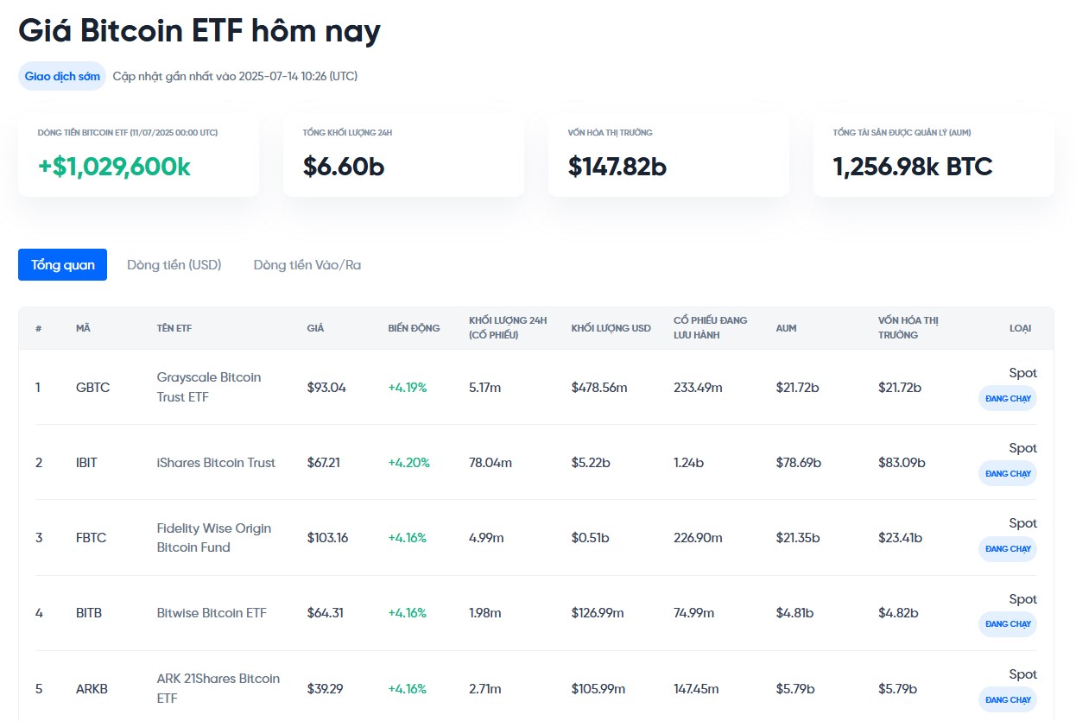1076x721 pixels.
Task: Click the page title Giá Bitcoin ETF hôm nay
Action: (199, 31)
